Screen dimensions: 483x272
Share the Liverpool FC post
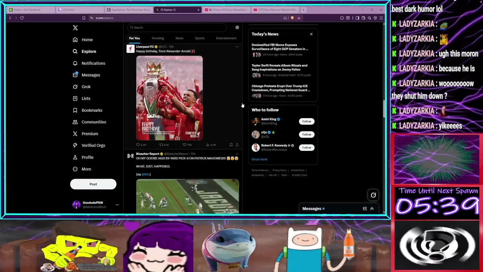237,145
